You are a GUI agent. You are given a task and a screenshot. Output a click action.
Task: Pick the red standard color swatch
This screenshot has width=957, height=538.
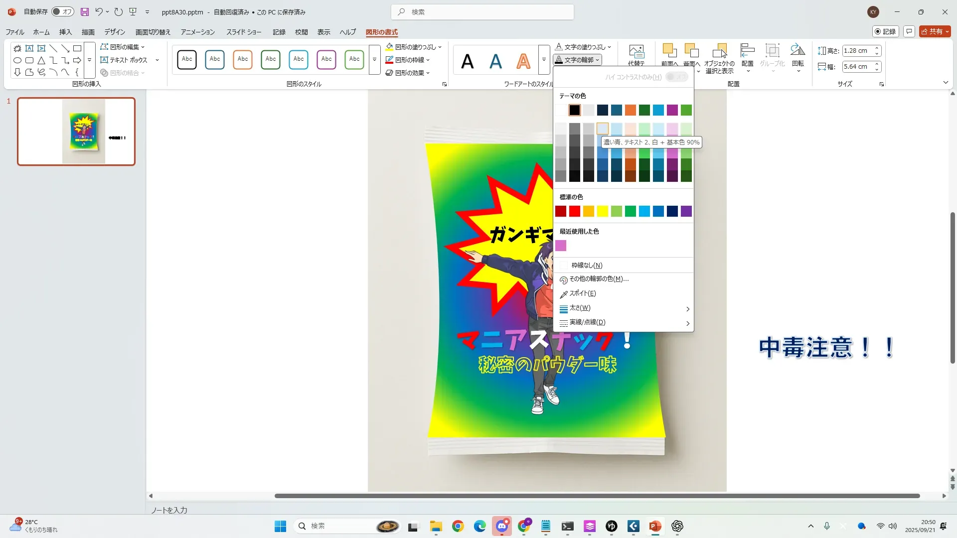tap(575, 211)
